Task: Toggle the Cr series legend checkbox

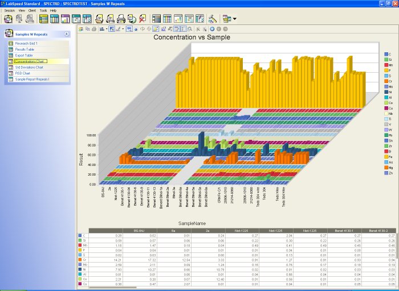Action: pyautogui.click(x=386, y=81)
